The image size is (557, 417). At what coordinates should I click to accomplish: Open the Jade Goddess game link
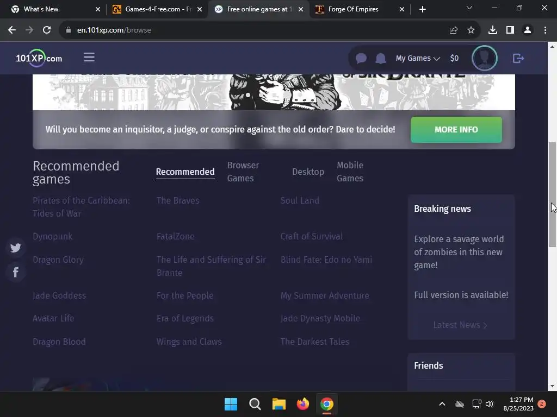point(59,295)
